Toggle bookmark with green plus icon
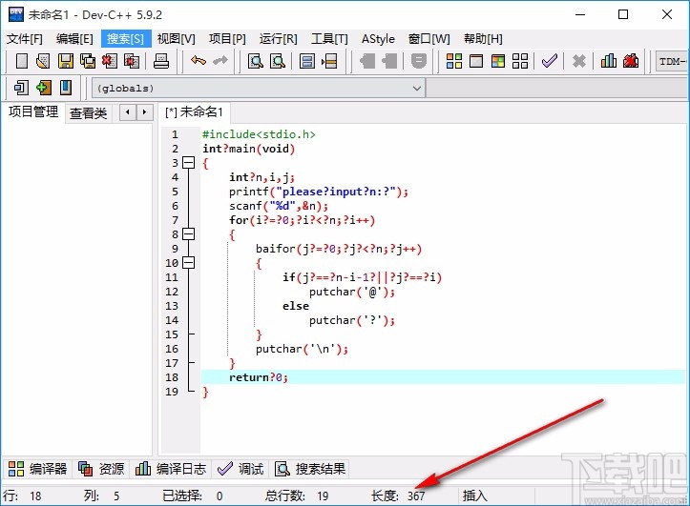The width and height of the screenshot is (690, 506). (44, 88)
